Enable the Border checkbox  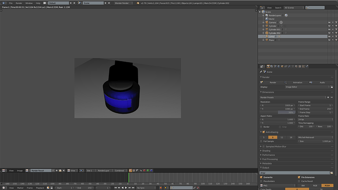point(261,127)
